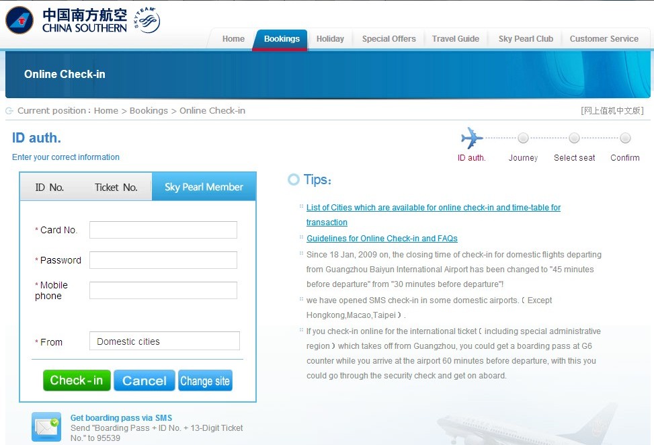Open the Special Offers menu item
The width and height of the screenshot is (654, 445).
[x=389, y=39]
